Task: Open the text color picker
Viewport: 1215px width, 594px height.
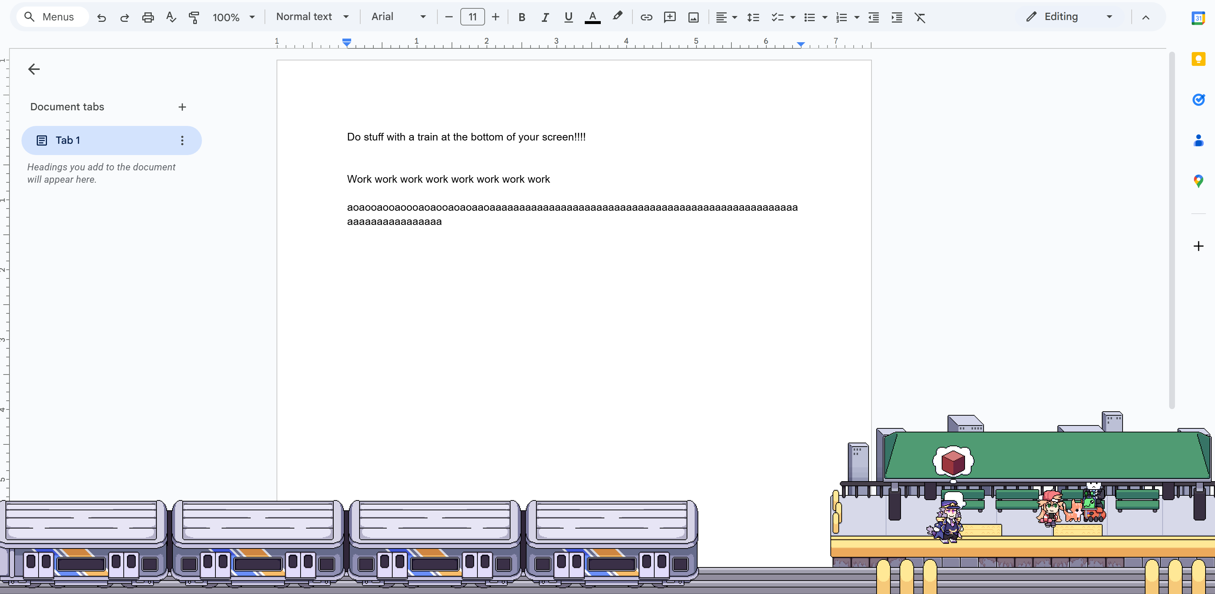Action: tap(592, 17)
